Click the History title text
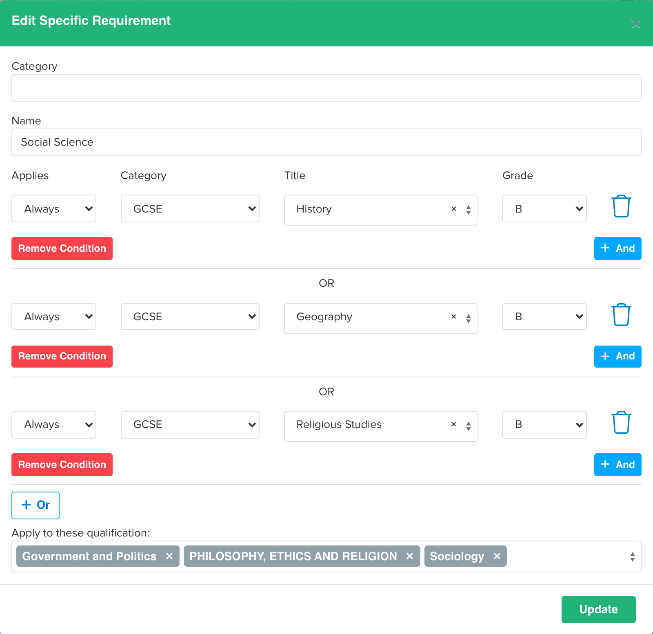The width and height of the screenshot is (653, 634). (314, 209)
